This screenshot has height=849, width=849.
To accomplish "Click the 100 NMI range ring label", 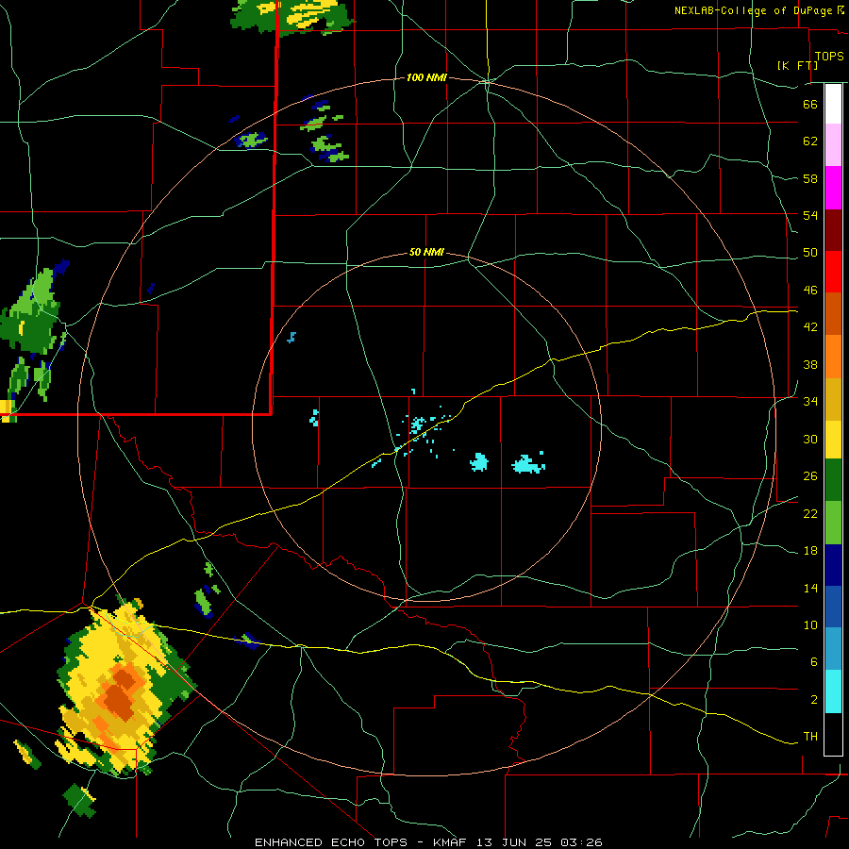I will point(426,78).
